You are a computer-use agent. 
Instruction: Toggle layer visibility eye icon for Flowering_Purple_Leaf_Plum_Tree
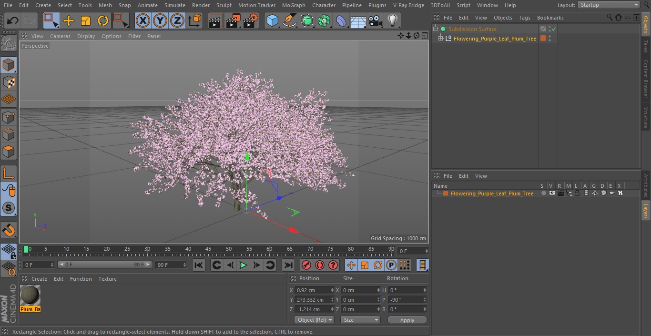(552, 193)
